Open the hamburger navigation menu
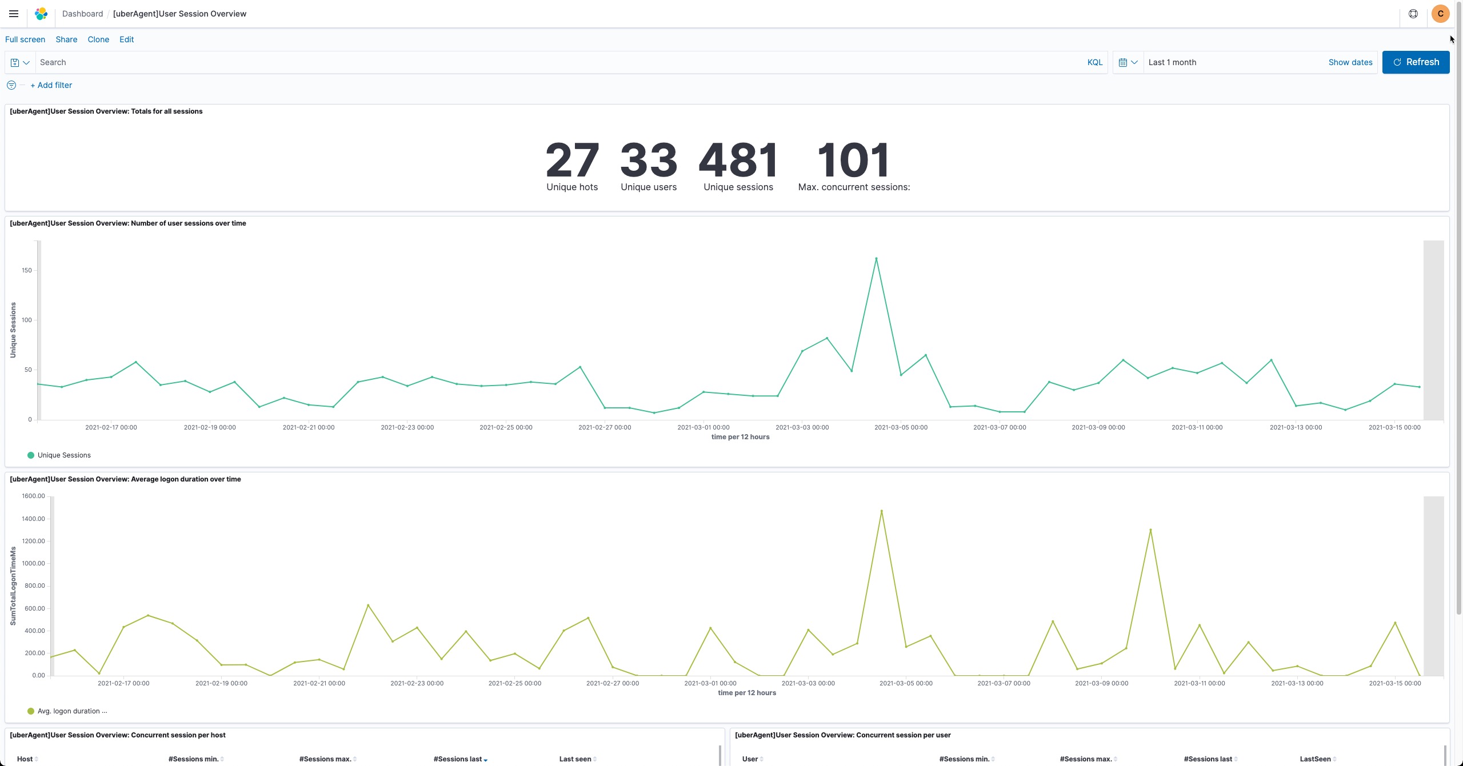Screen dimensions: 1463x766 (x=14, y=14)
